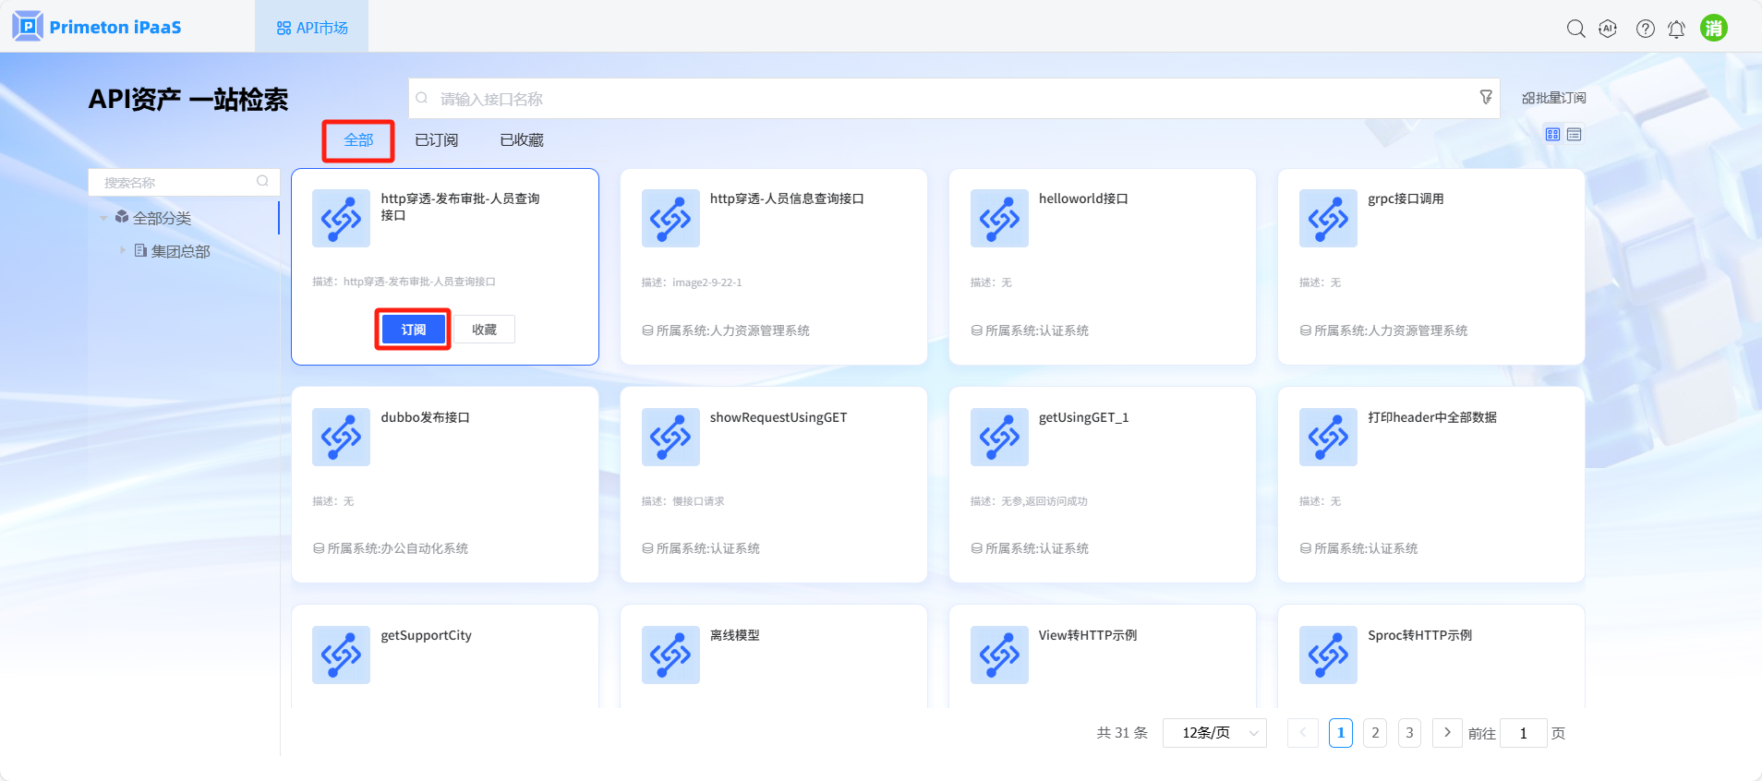Click the 共 31 条 total count text
This screenshot has width=1762, height=781.
(x=1122, y=733)
